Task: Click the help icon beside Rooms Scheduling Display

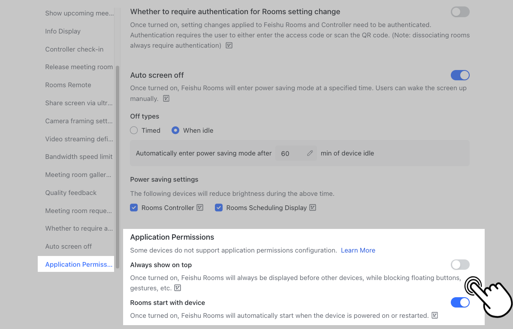Action: [313, 207]
